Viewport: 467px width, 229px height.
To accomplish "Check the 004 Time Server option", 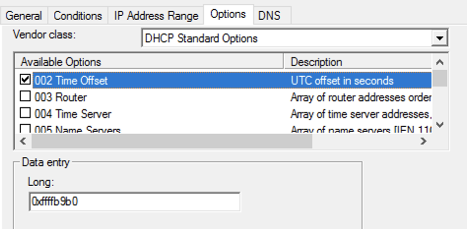I will point(25,113).
